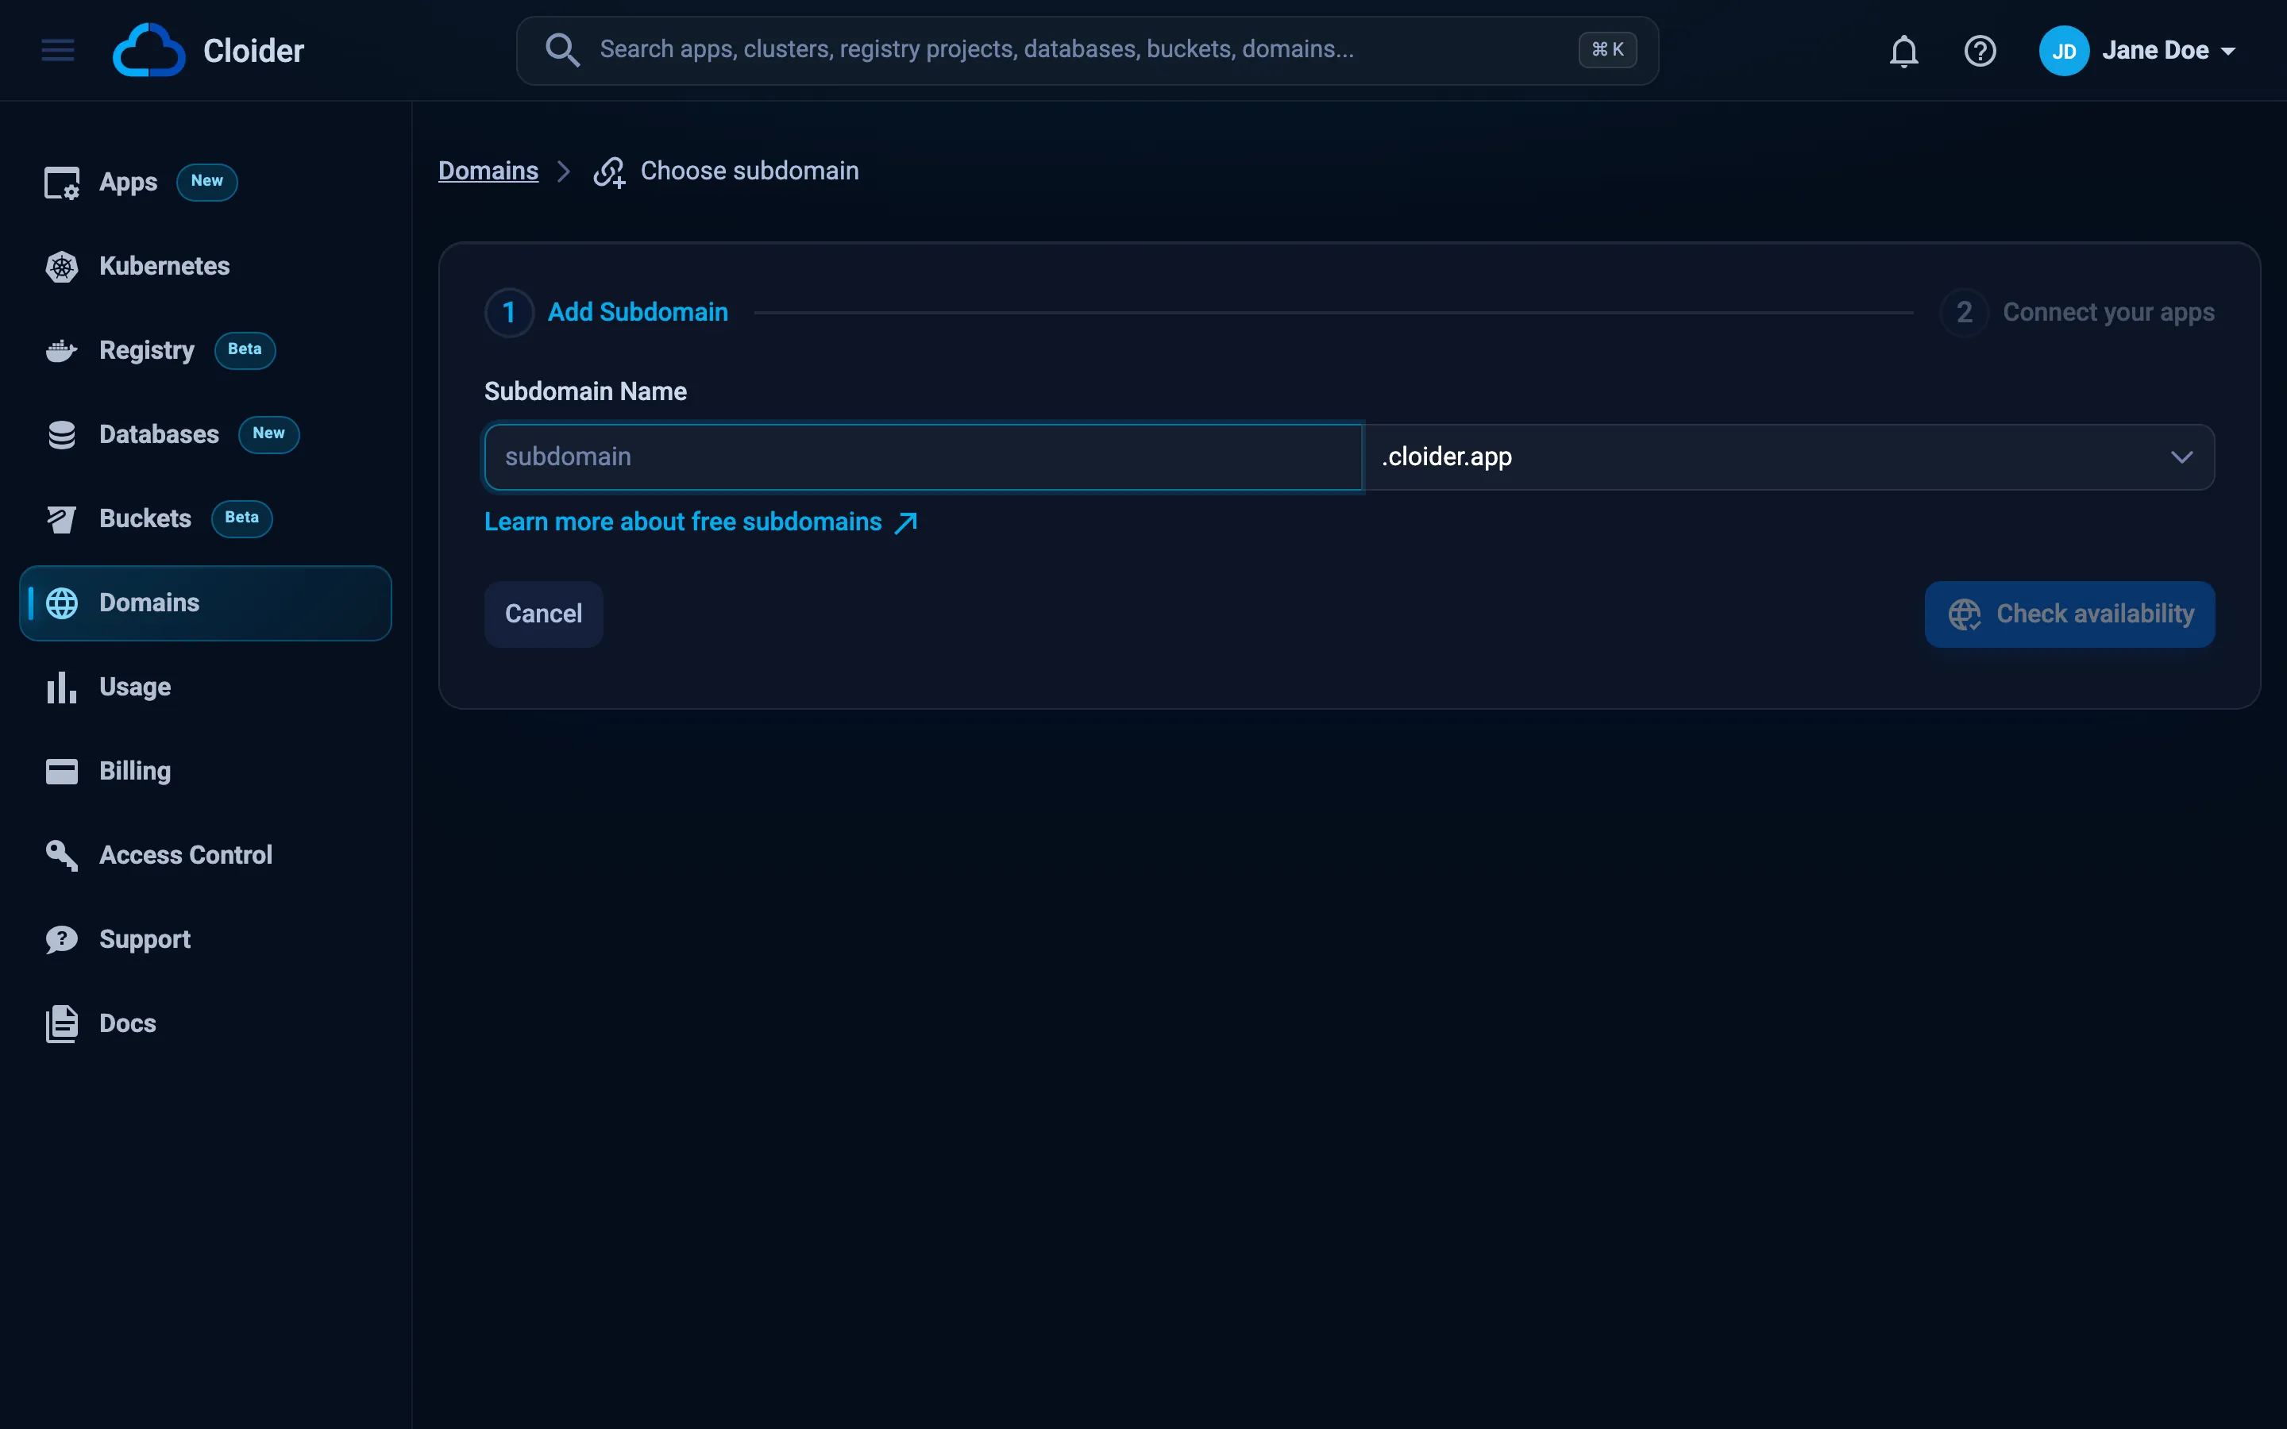The image size is (2287, 1429).
Task: Click the dropdown chevron of domain suffix
Action: tap(2181, 457)
